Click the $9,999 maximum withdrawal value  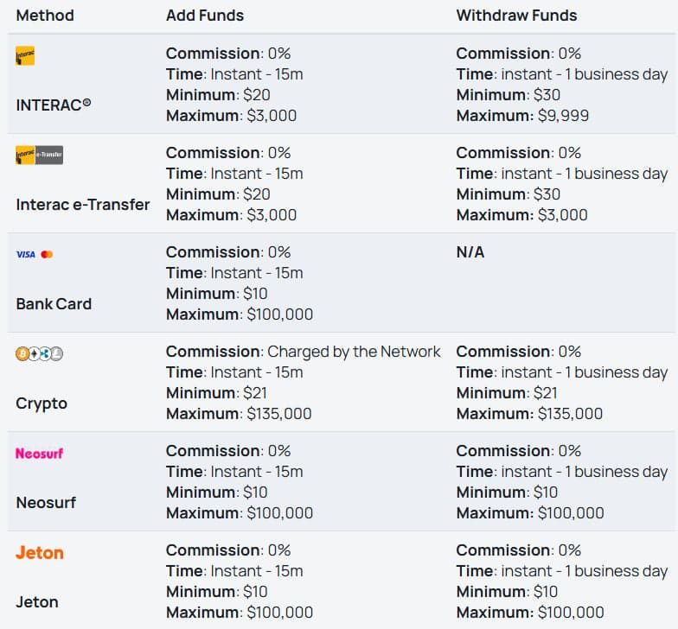(x=564, y=116)
